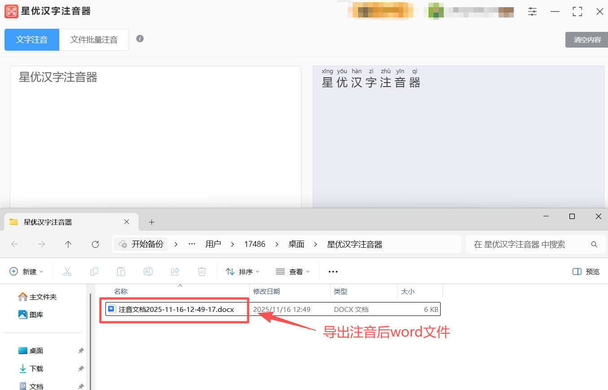Click the 清空内容 button

587,39
